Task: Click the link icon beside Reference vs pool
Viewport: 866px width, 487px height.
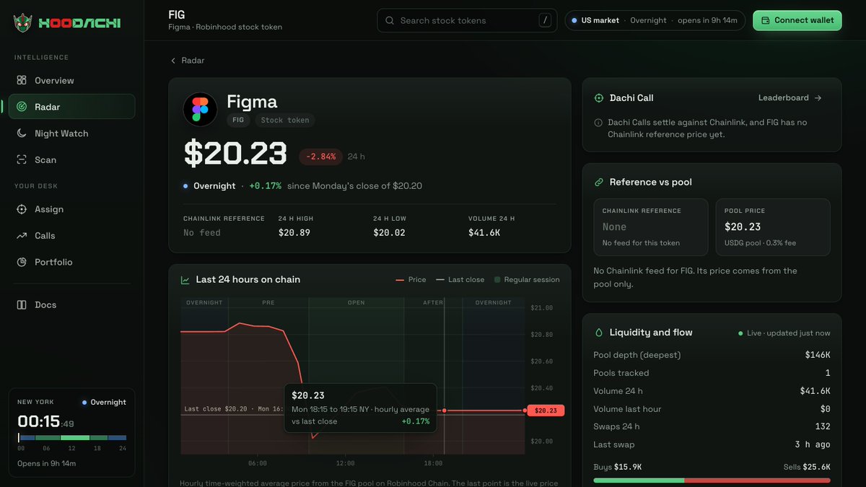Action: pos(599,183)
